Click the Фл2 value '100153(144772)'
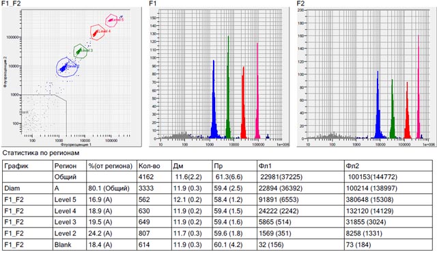Image resolution: width=437 pixels, height=254 pixels. click(373, 177)
